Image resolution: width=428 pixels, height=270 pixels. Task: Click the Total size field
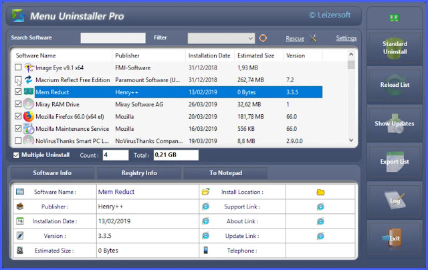176,155
